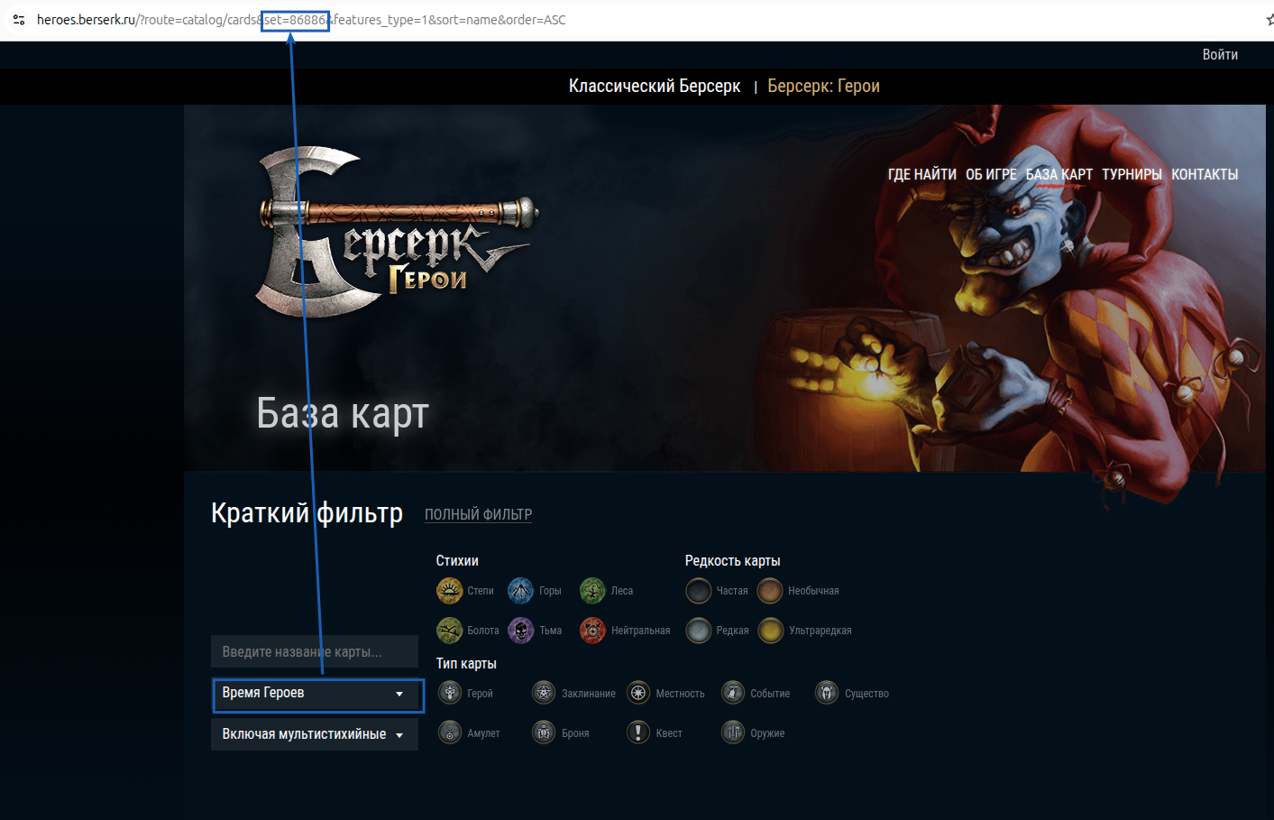Open the ГДЕ НАЙТИ menu

pyautogui.click(x=922, y=174)
